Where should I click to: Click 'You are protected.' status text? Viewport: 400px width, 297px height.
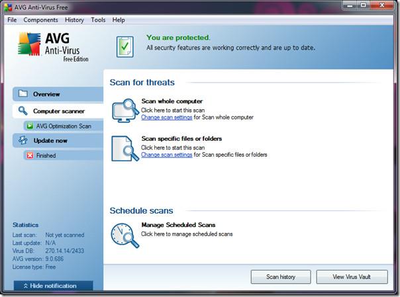[178, 38]
